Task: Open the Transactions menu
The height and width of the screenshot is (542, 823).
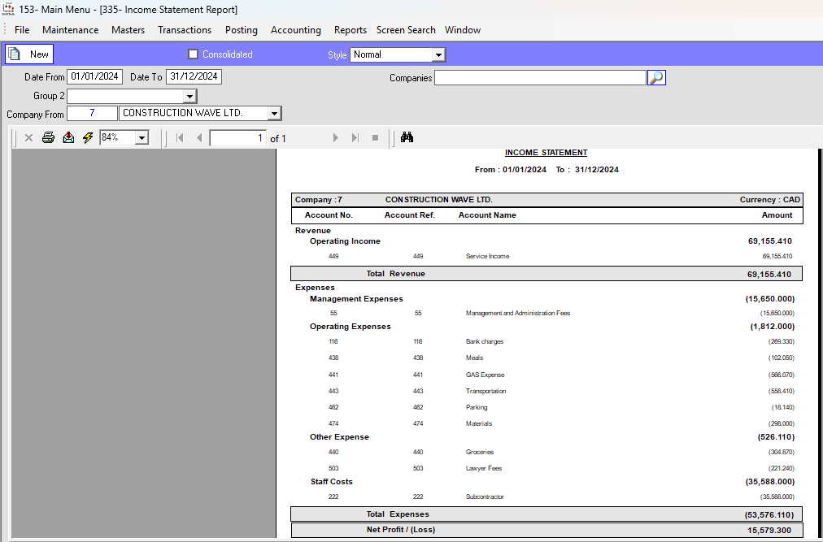Action: [x=185, y=30]
